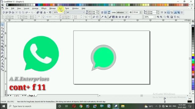
Task: Open the Arrange menu
Action: click(x=35, y=8)
